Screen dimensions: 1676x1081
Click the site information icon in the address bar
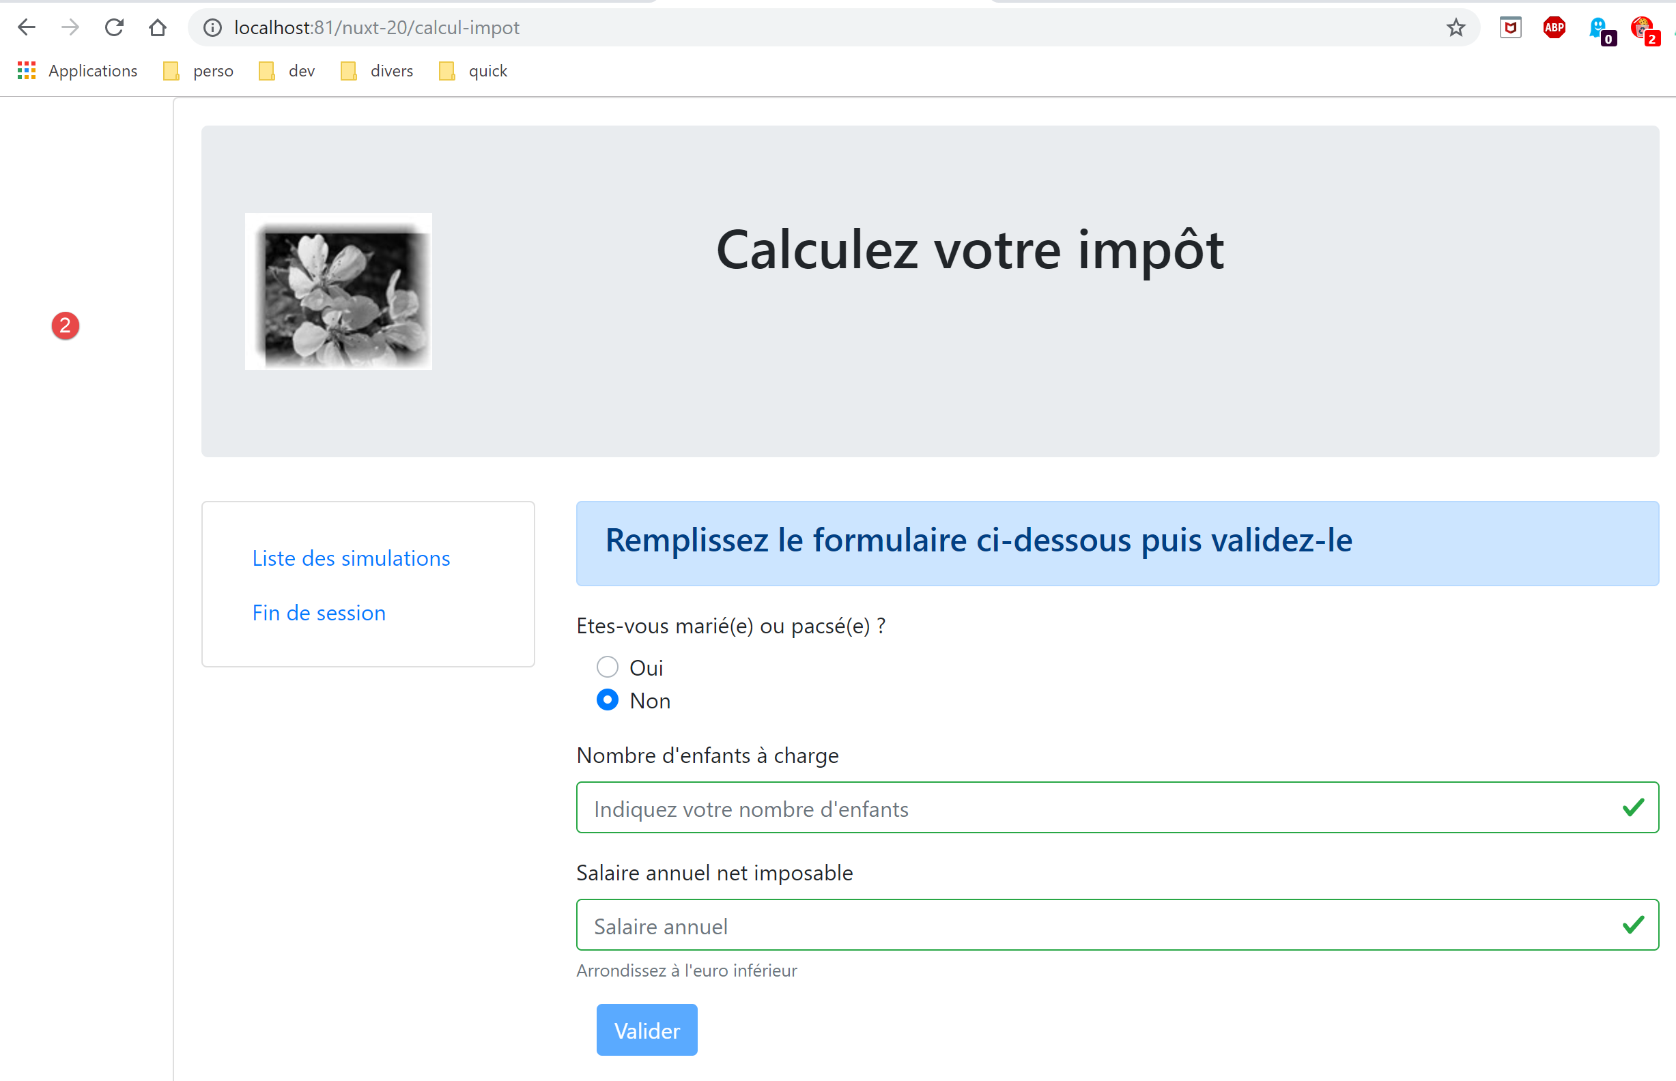pos(212,27)
